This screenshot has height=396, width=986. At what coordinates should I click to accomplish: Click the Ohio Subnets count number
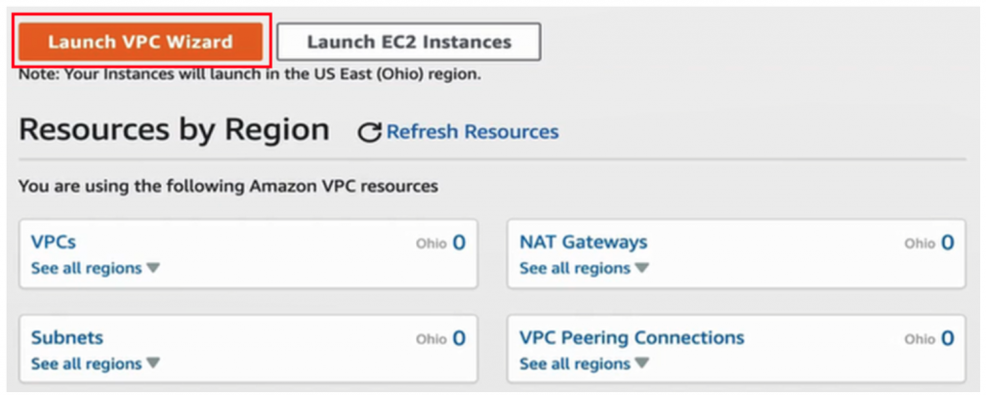click(459, 338)
